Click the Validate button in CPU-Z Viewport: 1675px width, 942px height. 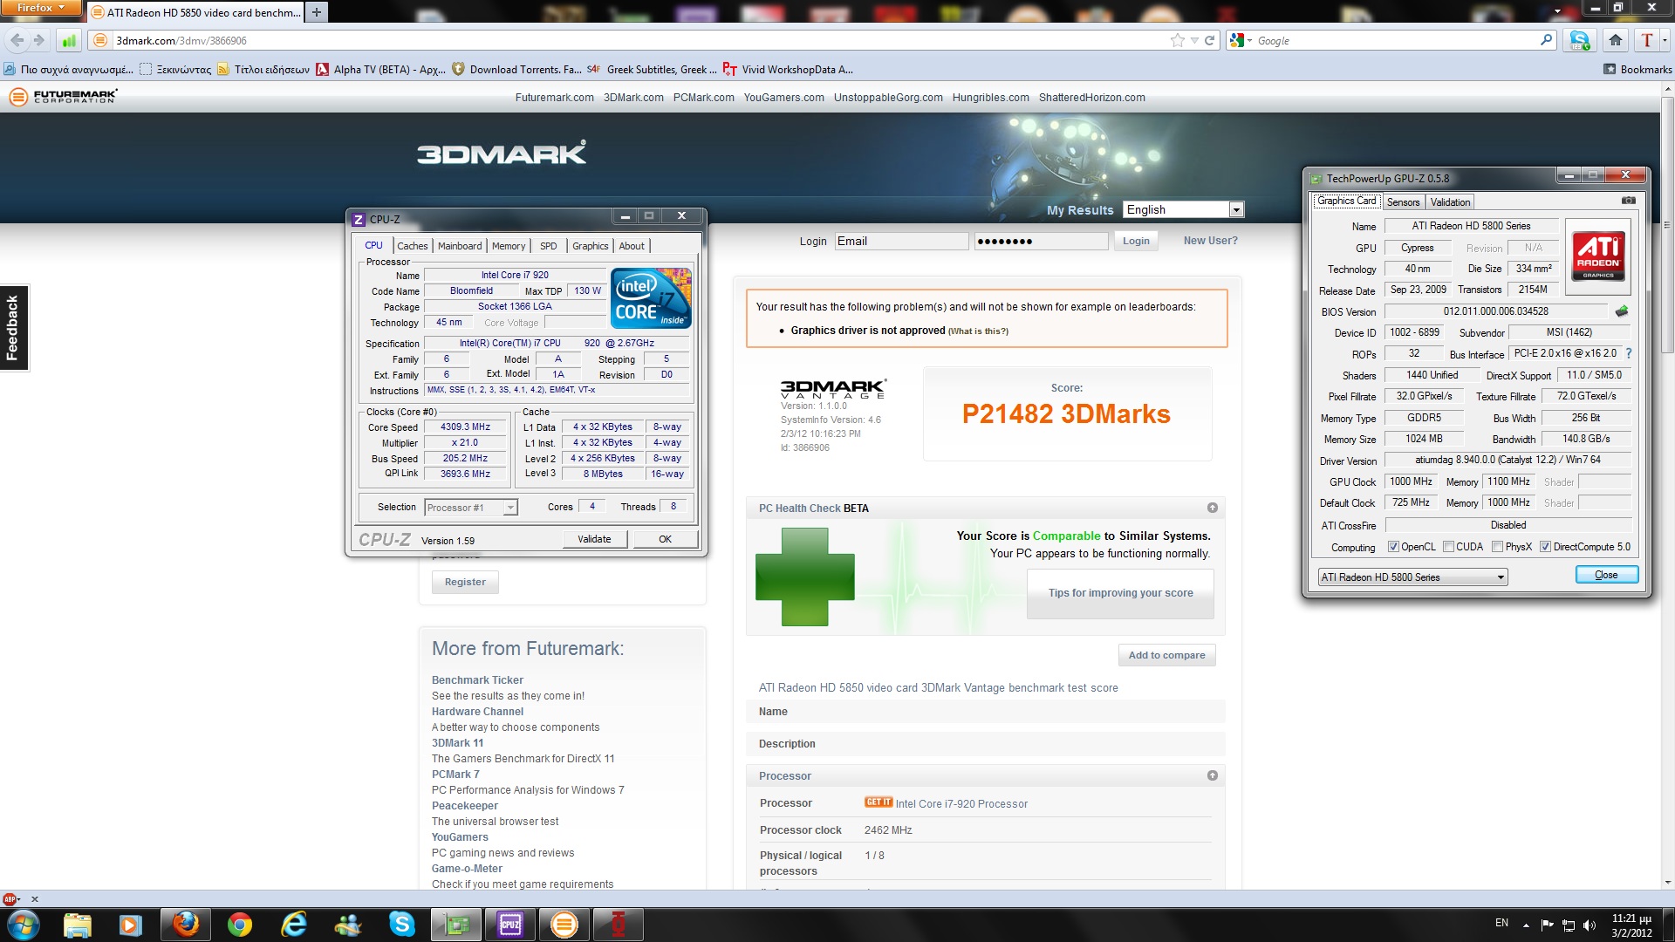point(594,539)
